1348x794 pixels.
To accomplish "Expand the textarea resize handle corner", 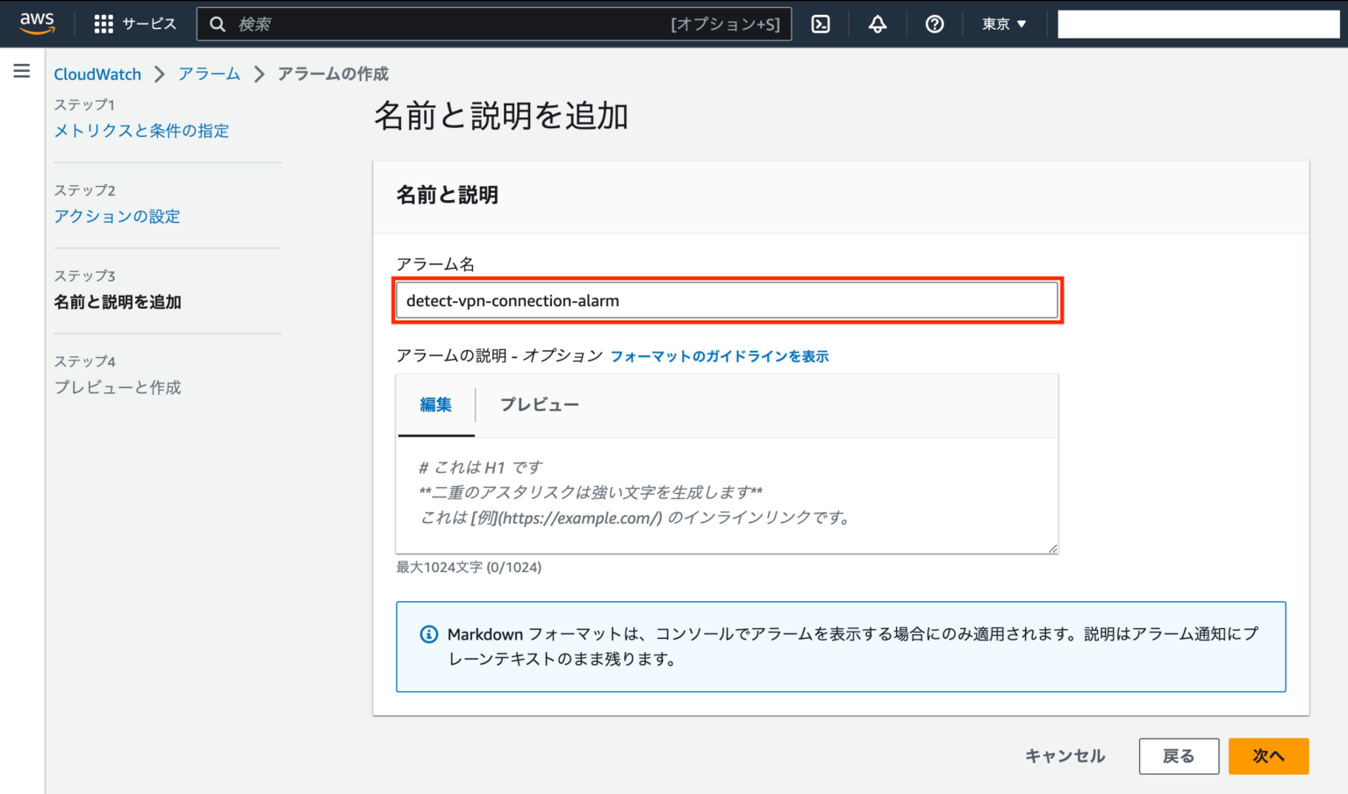I will click(x=1052, y=547).
